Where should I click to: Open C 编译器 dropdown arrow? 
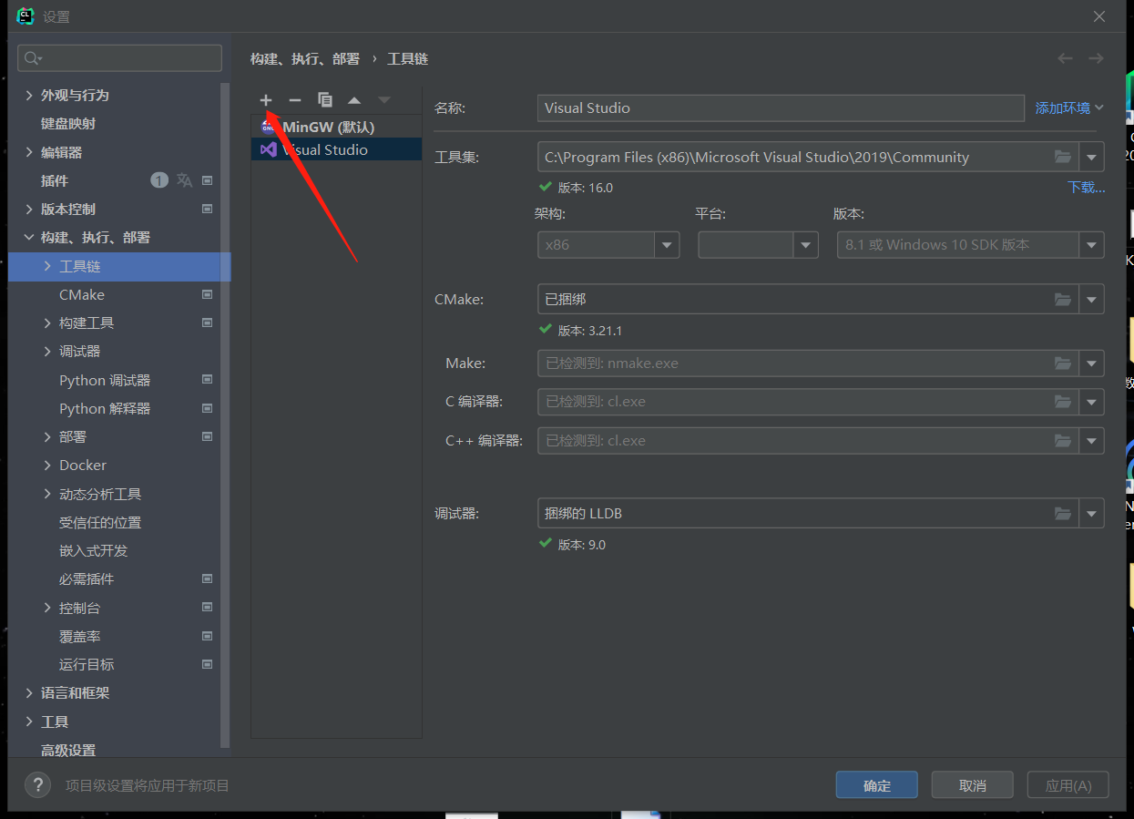click(x=1092, y=401)
